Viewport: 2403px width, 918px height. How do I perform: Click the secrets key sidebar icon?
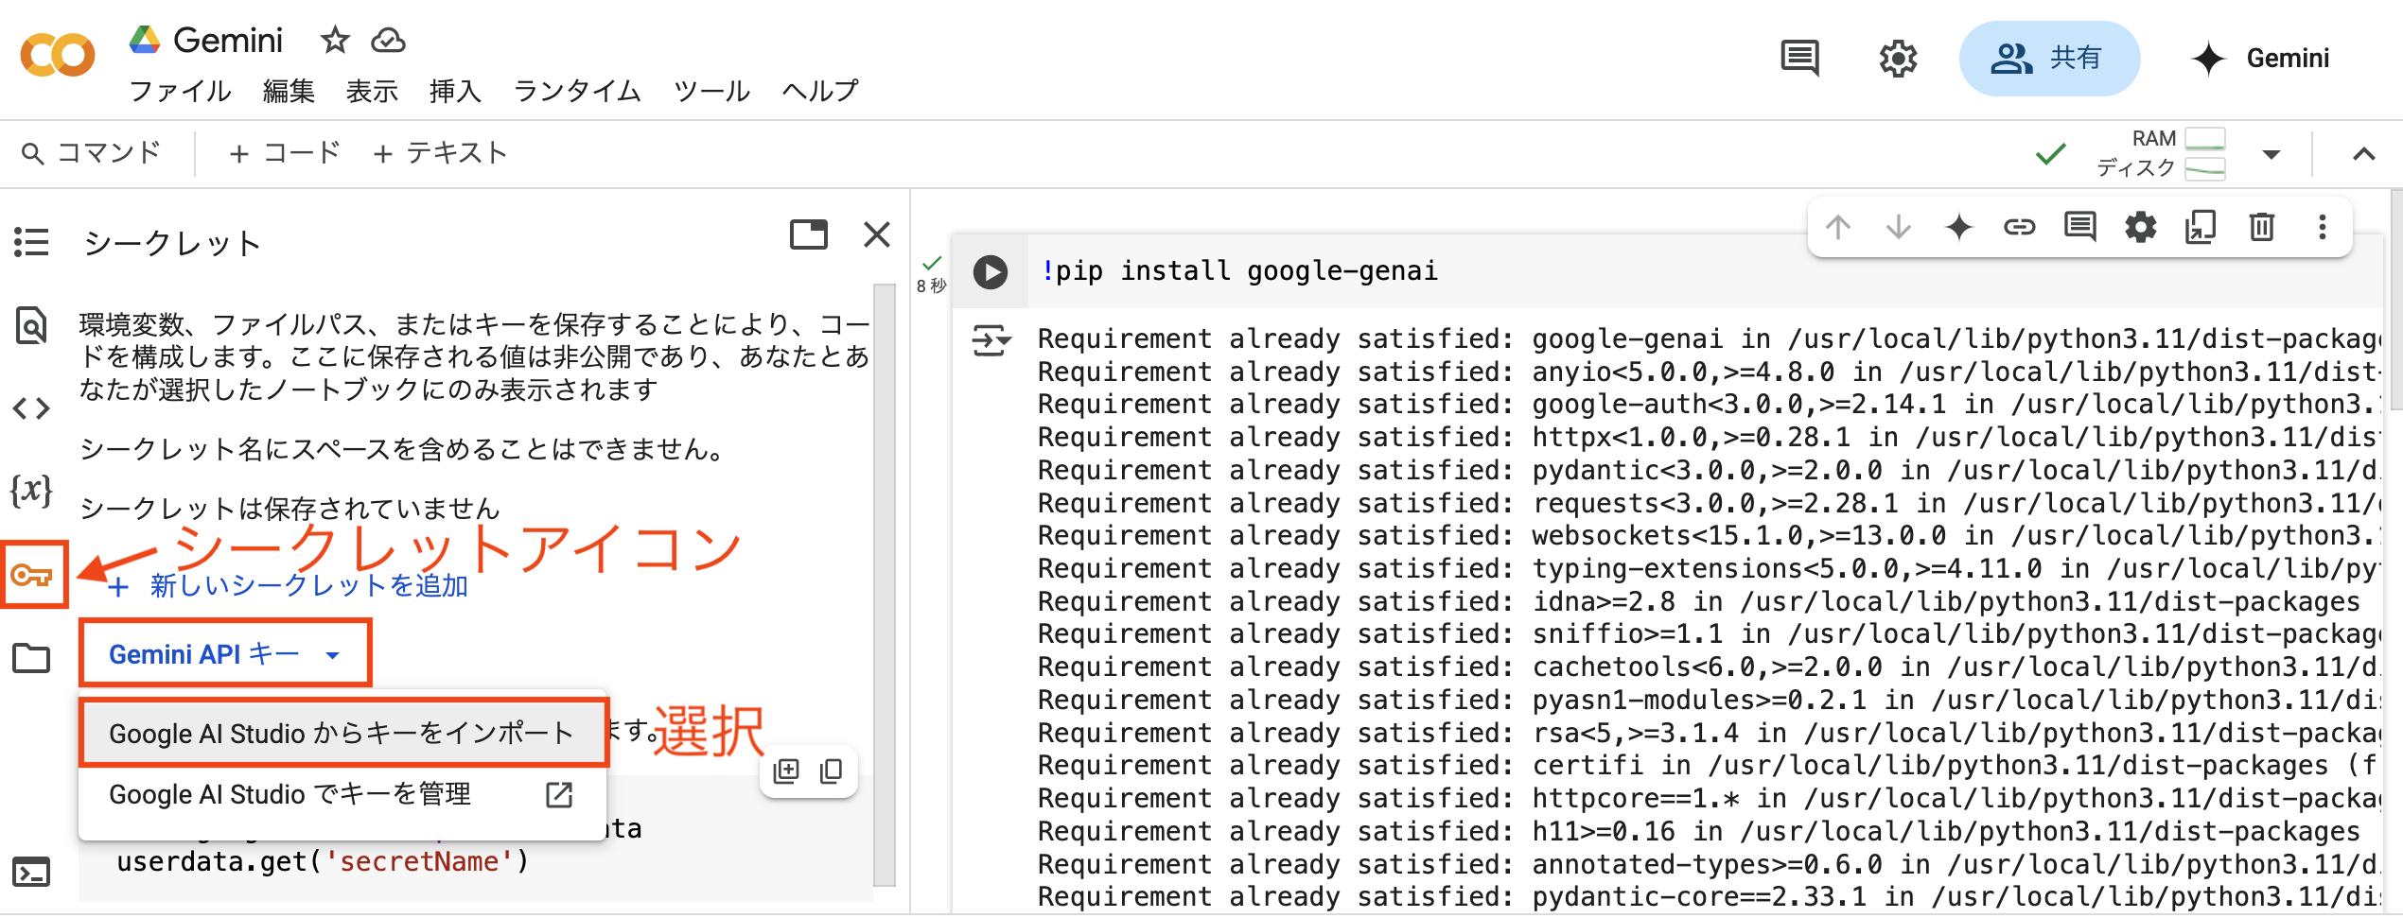(x=33, y=574)
